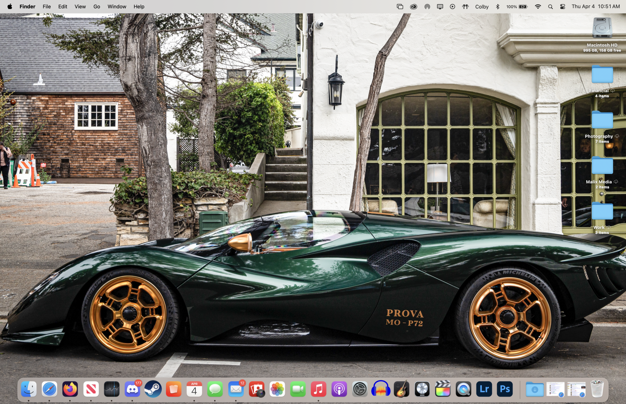Screen dimensions: 626x404
Task: Click the AirPods menu bar icon
Action: pyautogui.click(x=465, y=7)
